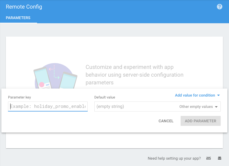Viewport: 229px width, 166px height.
Task: Click the phones illustration graphic
Action: 55,76
